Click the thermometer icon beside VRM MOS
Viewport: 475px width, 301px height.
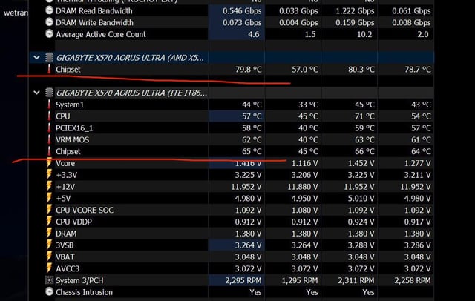coord(49,139)
